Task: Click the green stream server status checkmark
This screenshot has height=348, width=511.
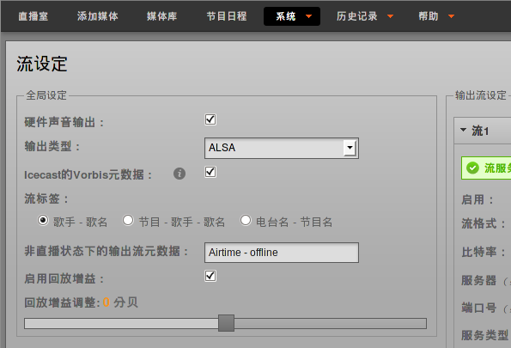Action: 472,168
